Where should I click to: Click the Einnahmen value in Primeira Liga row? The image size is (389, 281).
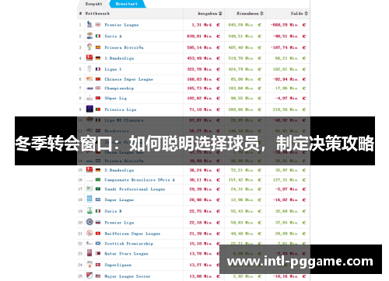tap(245, 109)
